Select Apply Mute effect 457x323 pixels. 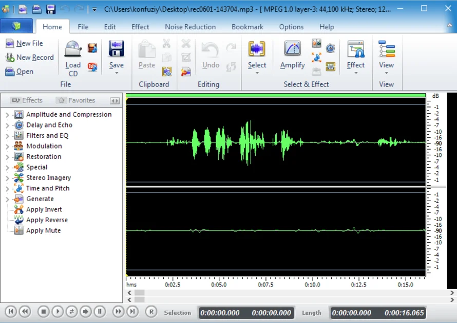click(x=44, y=230)
